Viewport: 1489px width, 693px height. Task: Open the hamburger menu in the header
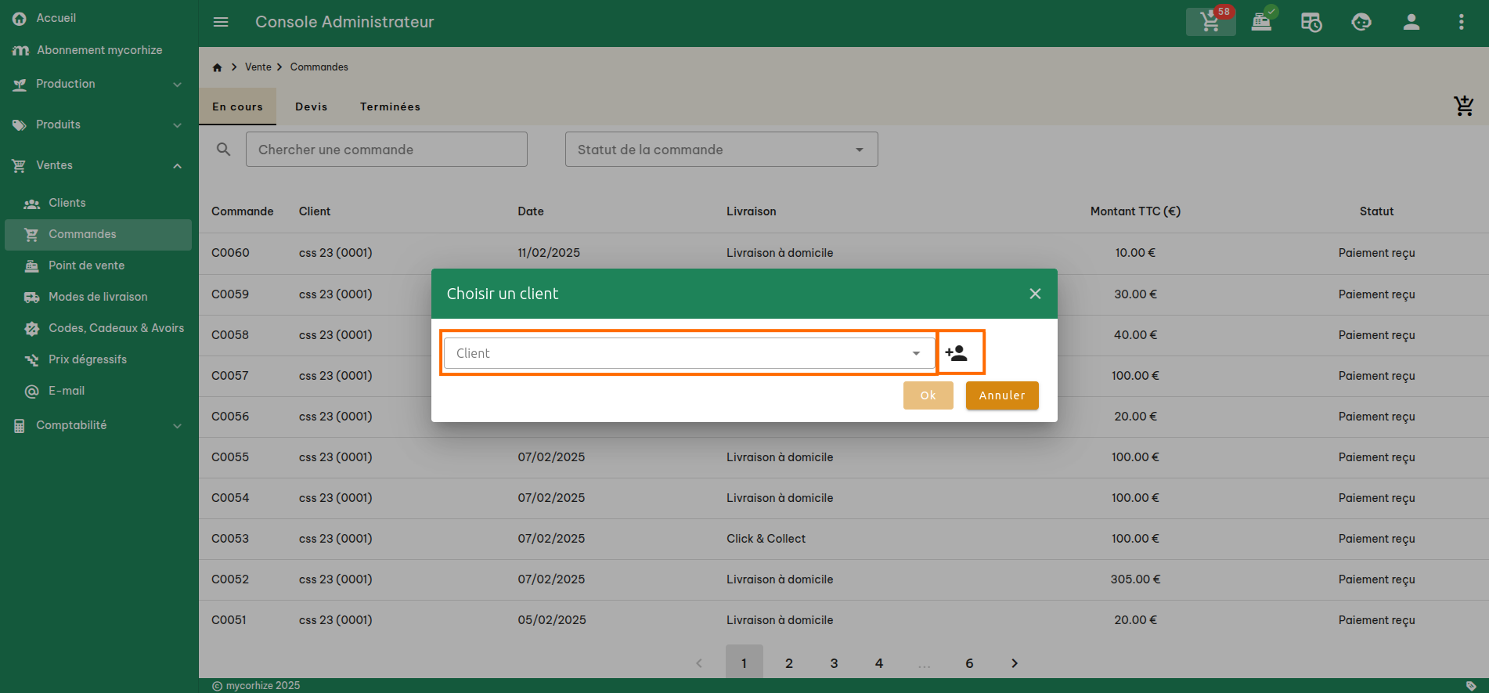[221, 22]
